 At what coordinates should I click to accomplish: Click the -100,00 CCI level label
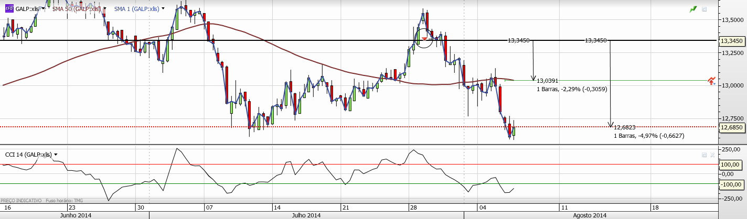pyautogui.click(x=731, y=184)
